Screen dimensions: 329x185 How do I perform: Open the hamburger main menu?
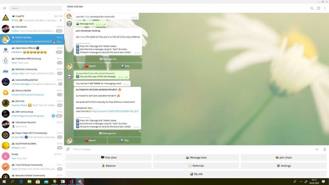(x=5, y=8)
